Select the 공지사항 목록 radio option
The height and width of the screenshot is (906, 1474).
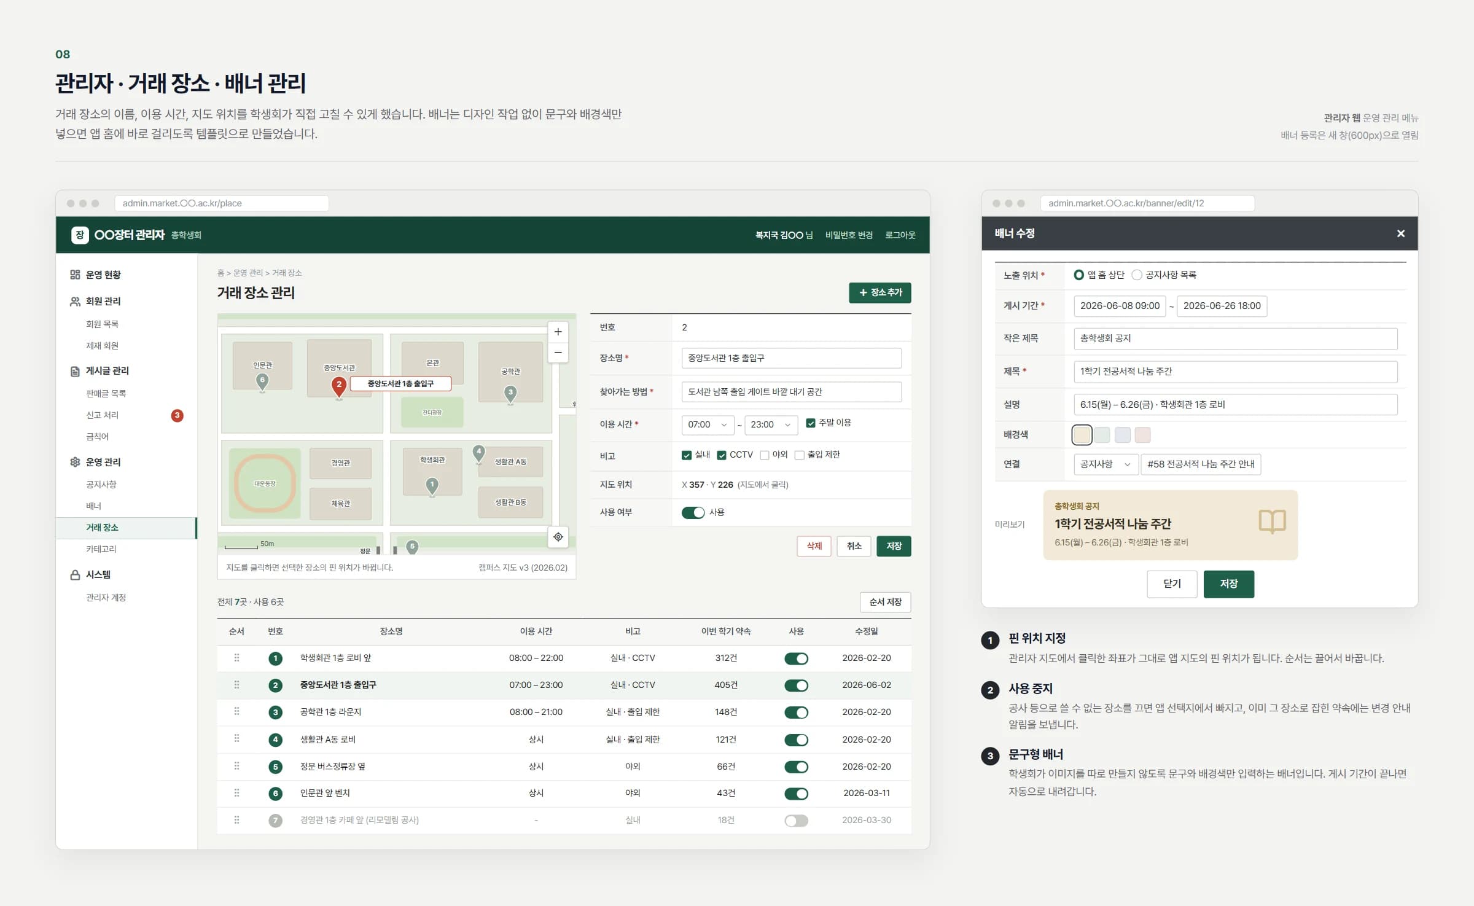[x=1137, y=275]
